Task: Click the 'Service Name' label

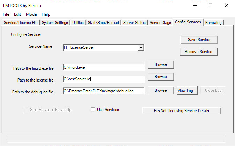Action: 41,46
